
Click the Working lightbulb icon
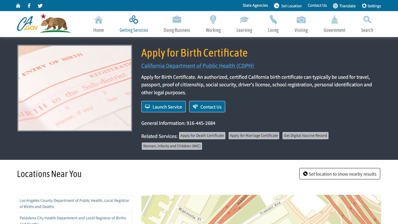pyautogui.click(x=213, y=20)
